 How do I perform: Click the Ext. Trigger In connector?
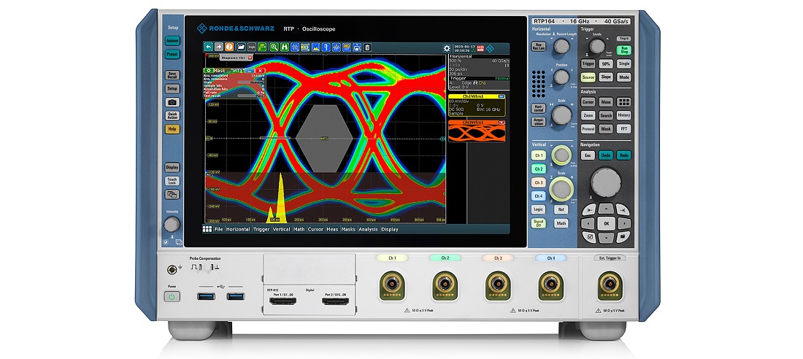pos(610,286)
